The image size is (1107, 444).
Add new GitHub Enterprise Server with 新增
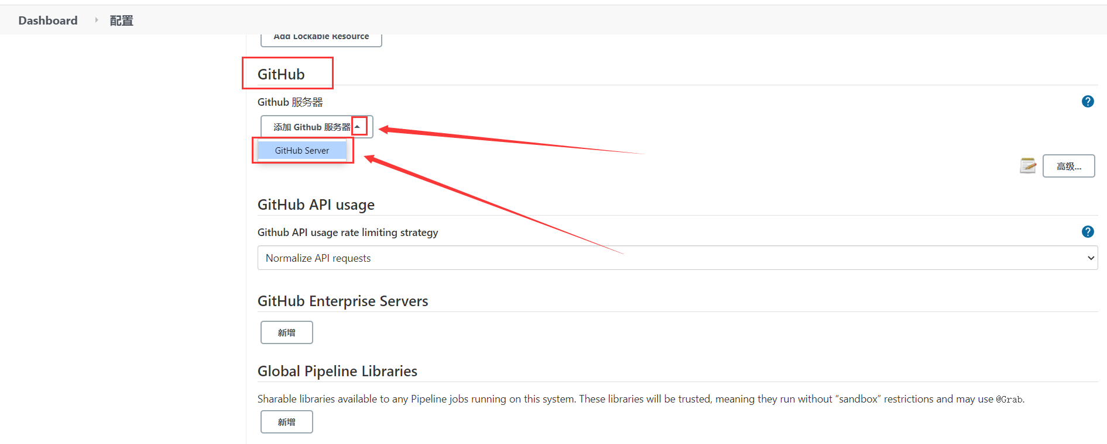[x=287, y=332]
